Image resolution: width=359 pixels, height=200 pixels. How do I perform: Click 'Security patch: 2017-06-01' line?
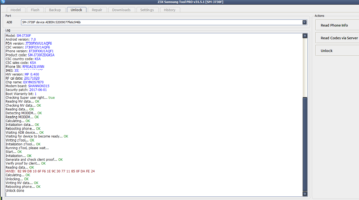pyautogui.click(x=26, y=90)
